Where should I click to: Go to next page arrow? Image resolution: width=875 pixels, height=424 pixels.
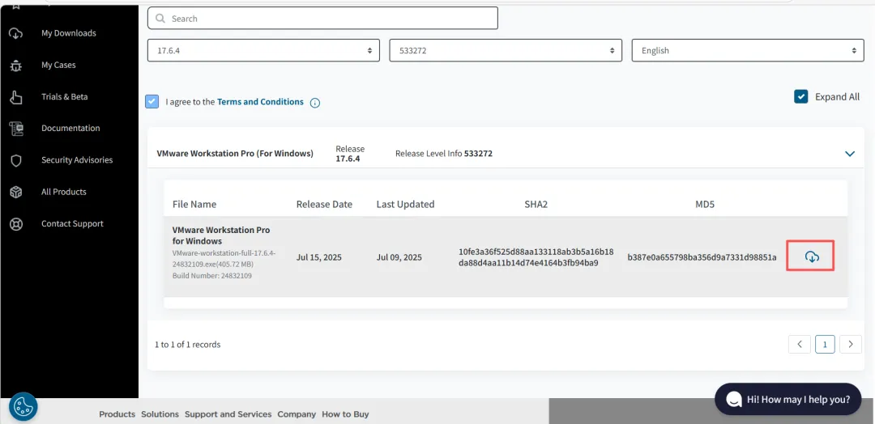coord(851,345)
